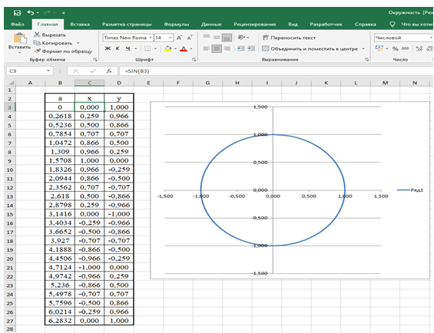Apply red font color A
The width and height of the screenshot is (434, 333).
point(184,48)
